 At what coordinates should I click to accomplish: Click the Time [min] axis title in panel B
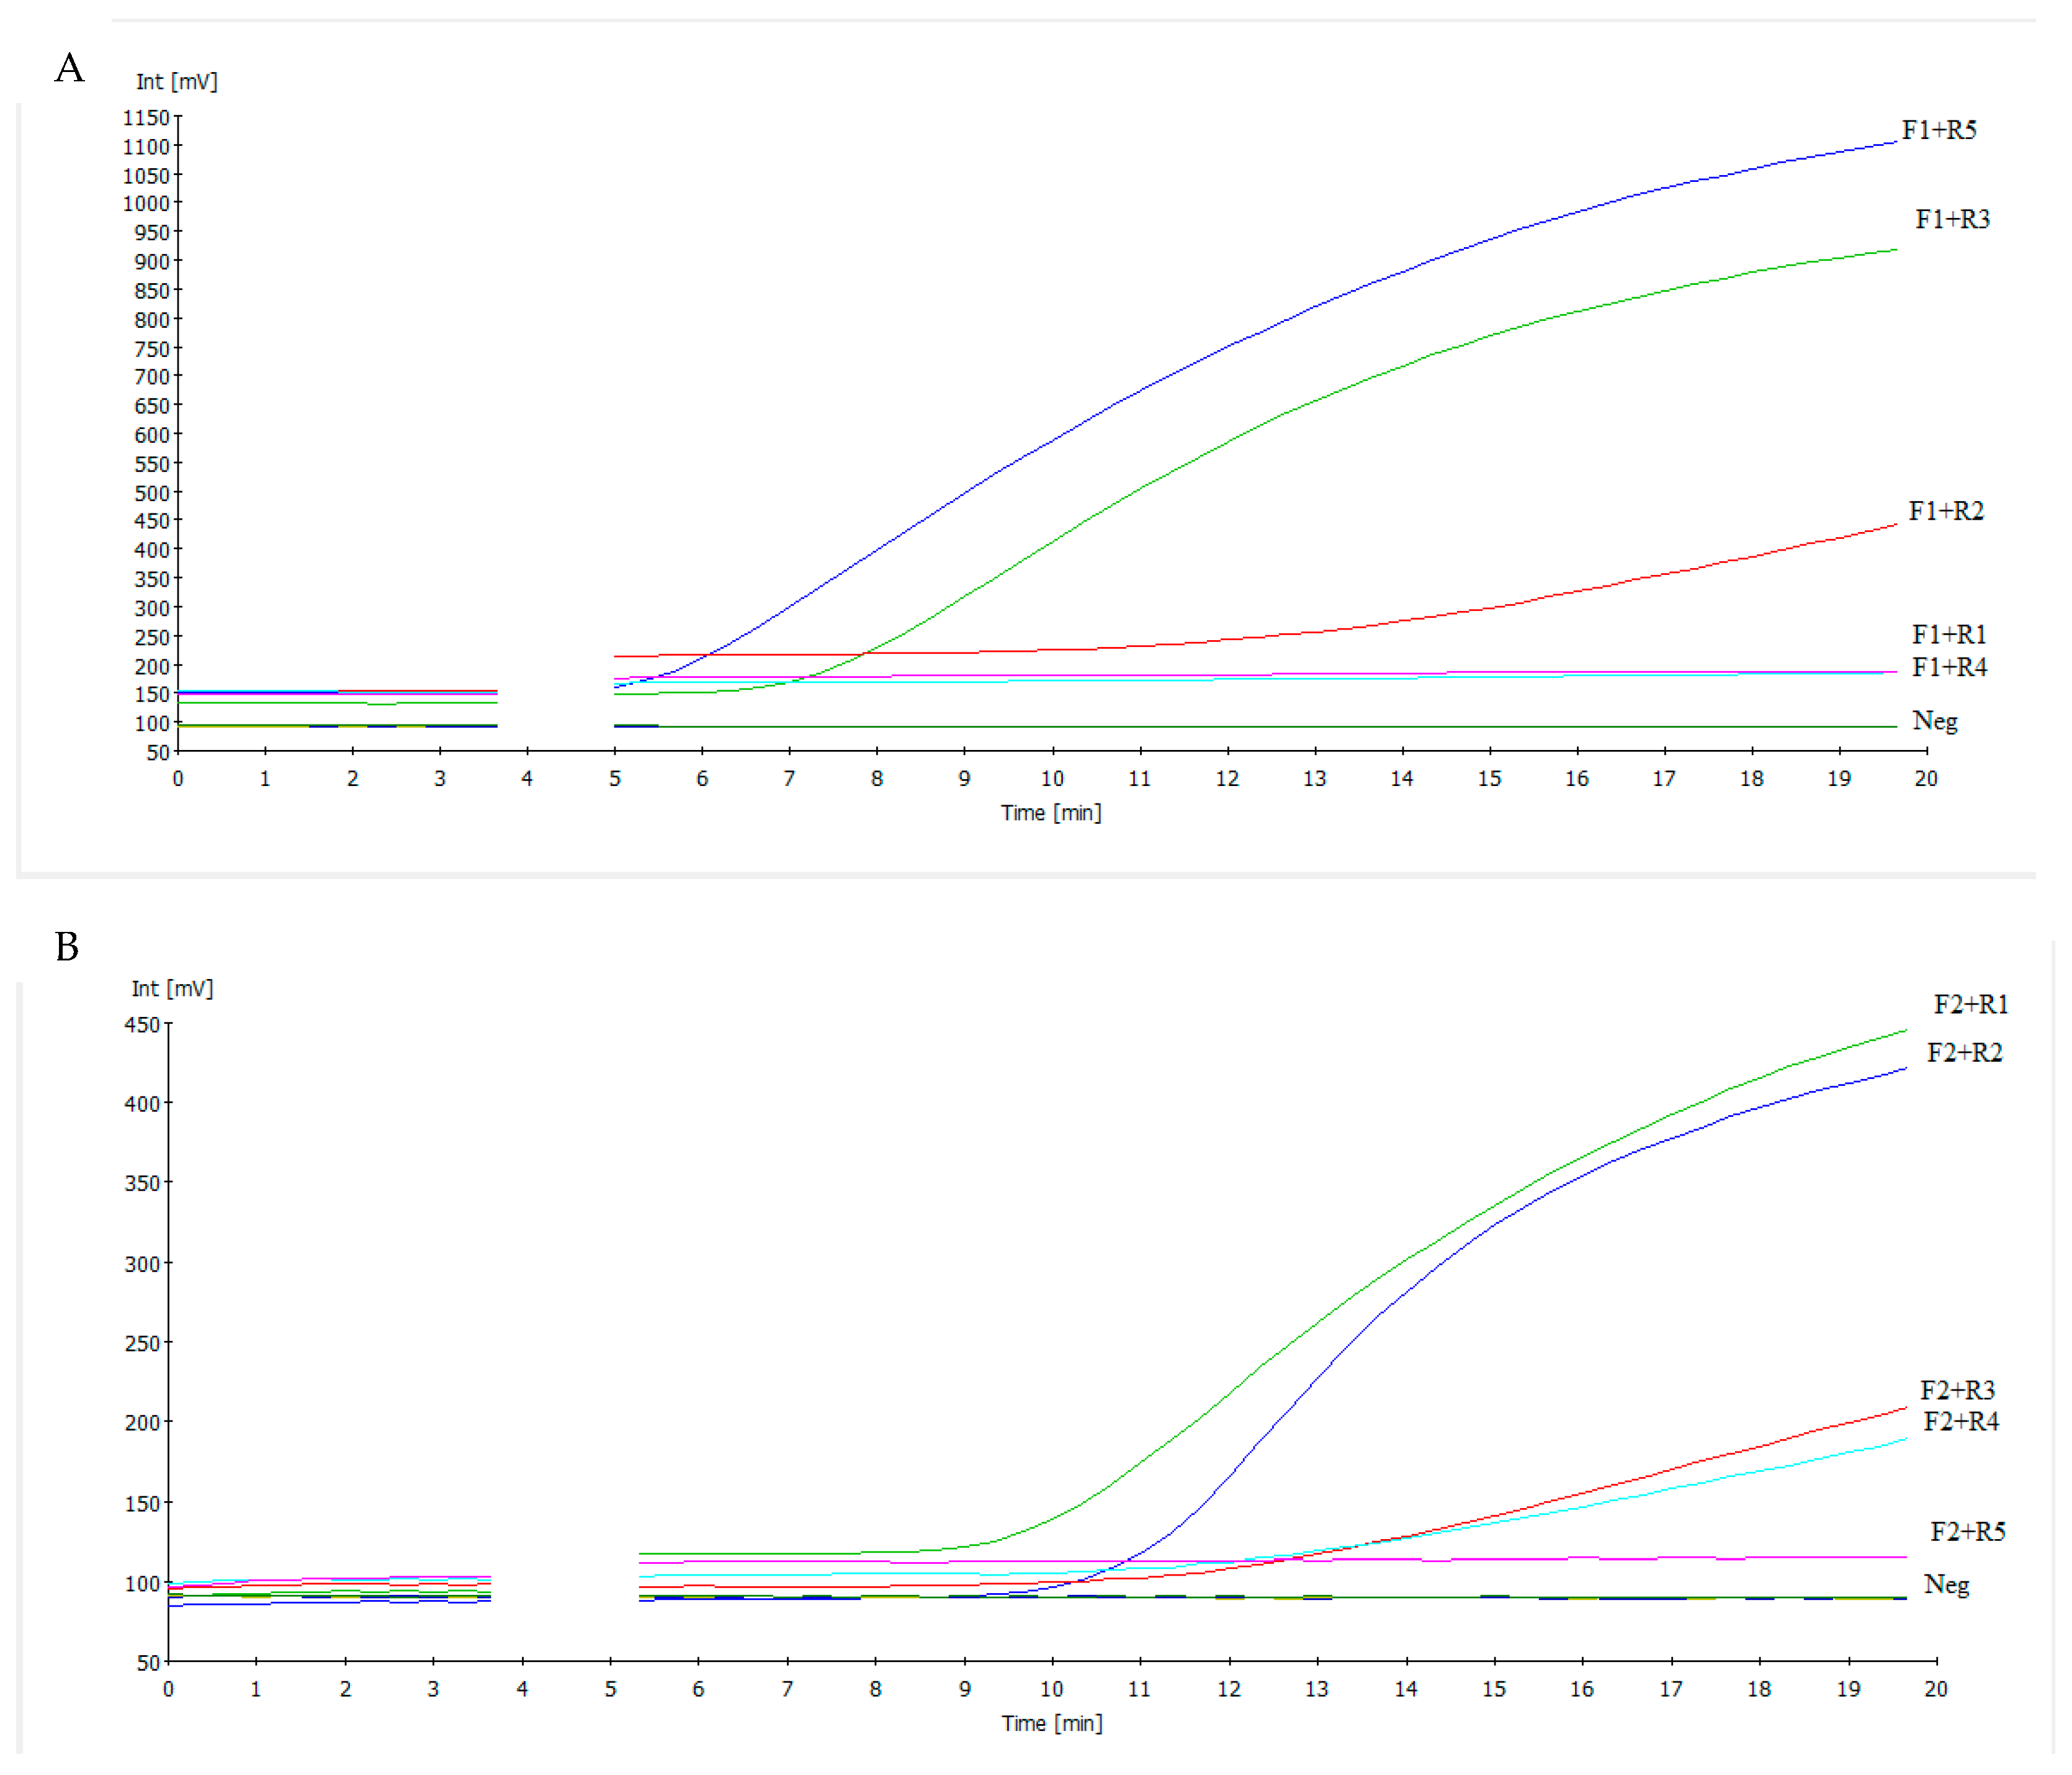(x=1052, y=1723)
